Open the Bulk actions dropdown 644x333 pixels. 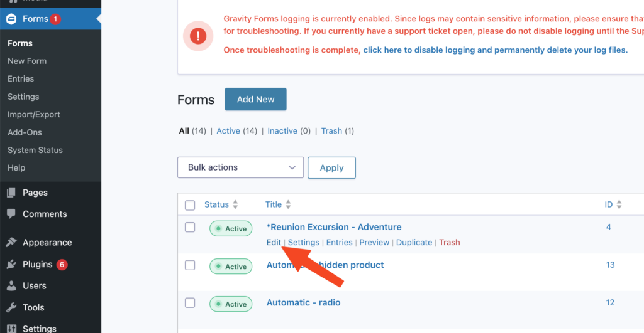[x=240, y=167]
